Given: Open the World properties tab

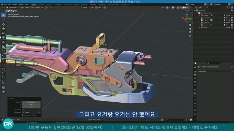Looking at the screenshot, I should click(195, 85).
